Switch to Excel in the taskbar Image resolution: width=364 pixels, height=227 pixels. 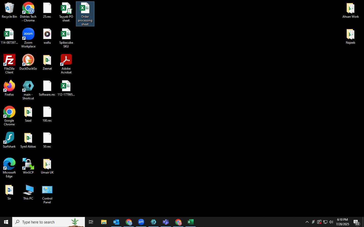tap(191, 222)
